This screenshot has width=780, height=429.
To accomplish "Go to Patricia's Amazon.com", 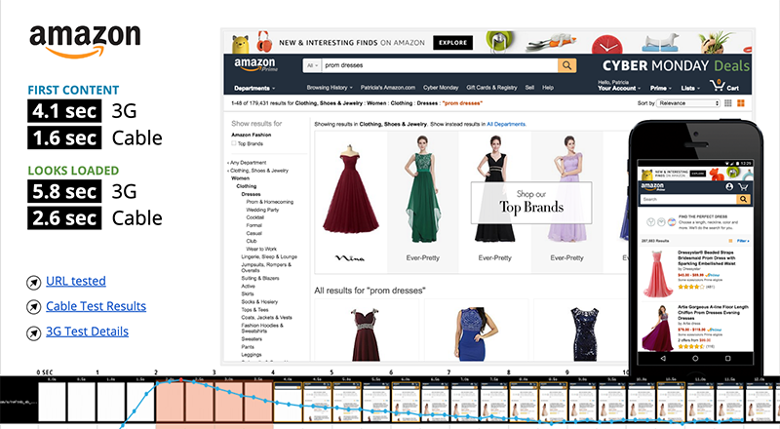I will point(387,88).
